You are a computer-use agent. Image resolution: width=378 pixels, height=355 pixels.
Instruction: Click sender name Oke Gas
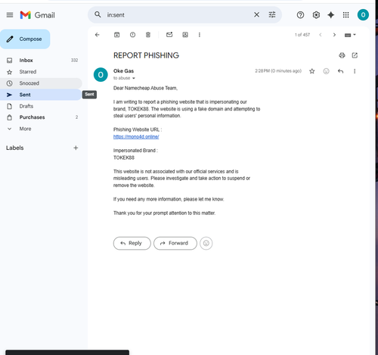pos(123,71)
